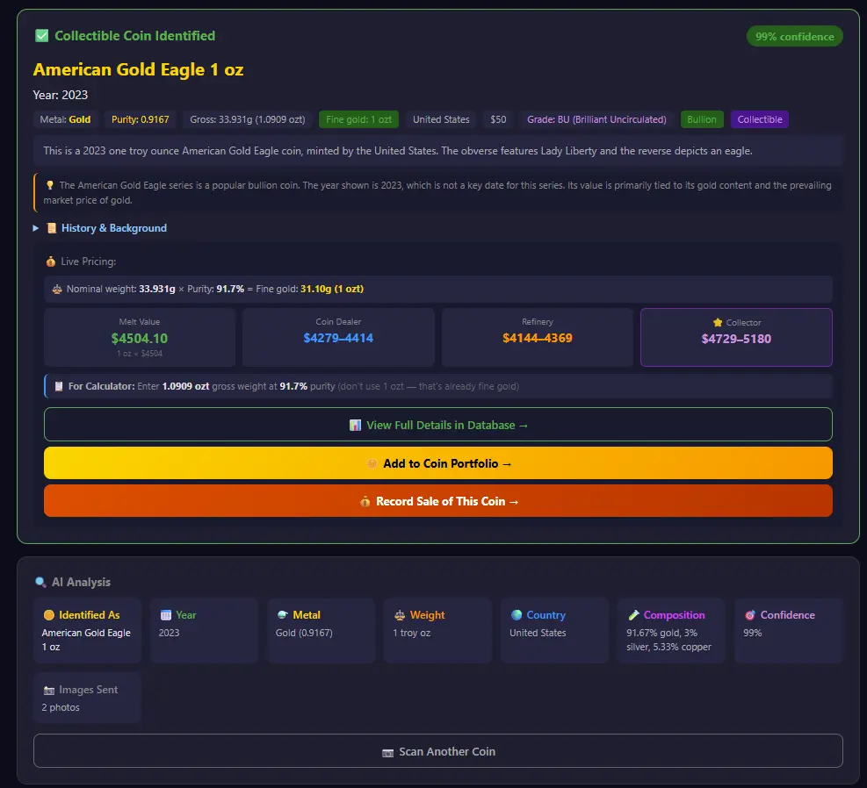
Task: Click the target icon beside Confidence
Action: (x=750, y=614)
